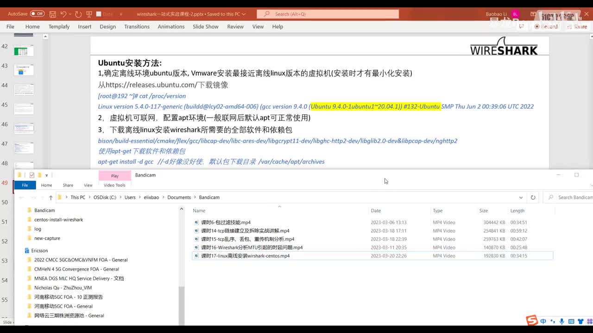Sort files by Date column
Image resolution: width=593 pixels, height=333 pixels.
tap(376, 210)
